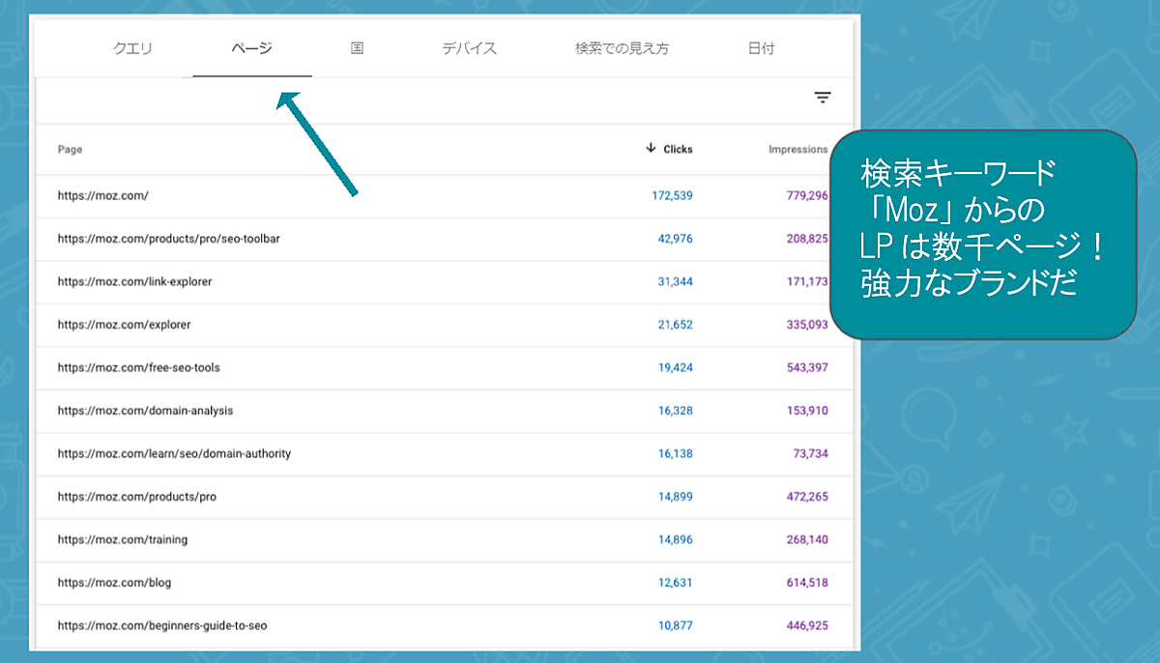Screen dimensions: 1160x663
Task: Select the seo-toolbar page row
Action: point(168,239)
